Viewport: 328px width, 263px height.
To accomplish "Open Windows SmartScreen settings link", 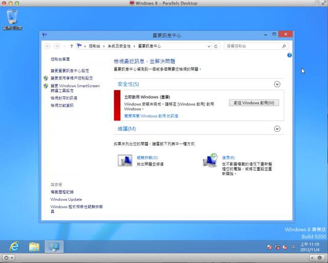I will 75,88.
